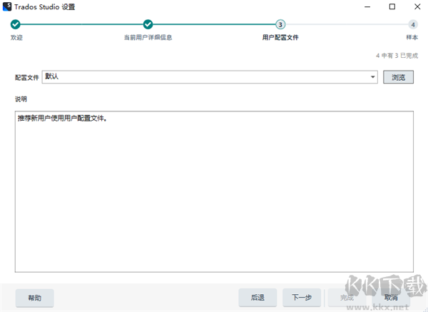This screenshot has width=428, height=312.
Task: Proceed with the 下一步 button
Action: click(x=302, y=298)
